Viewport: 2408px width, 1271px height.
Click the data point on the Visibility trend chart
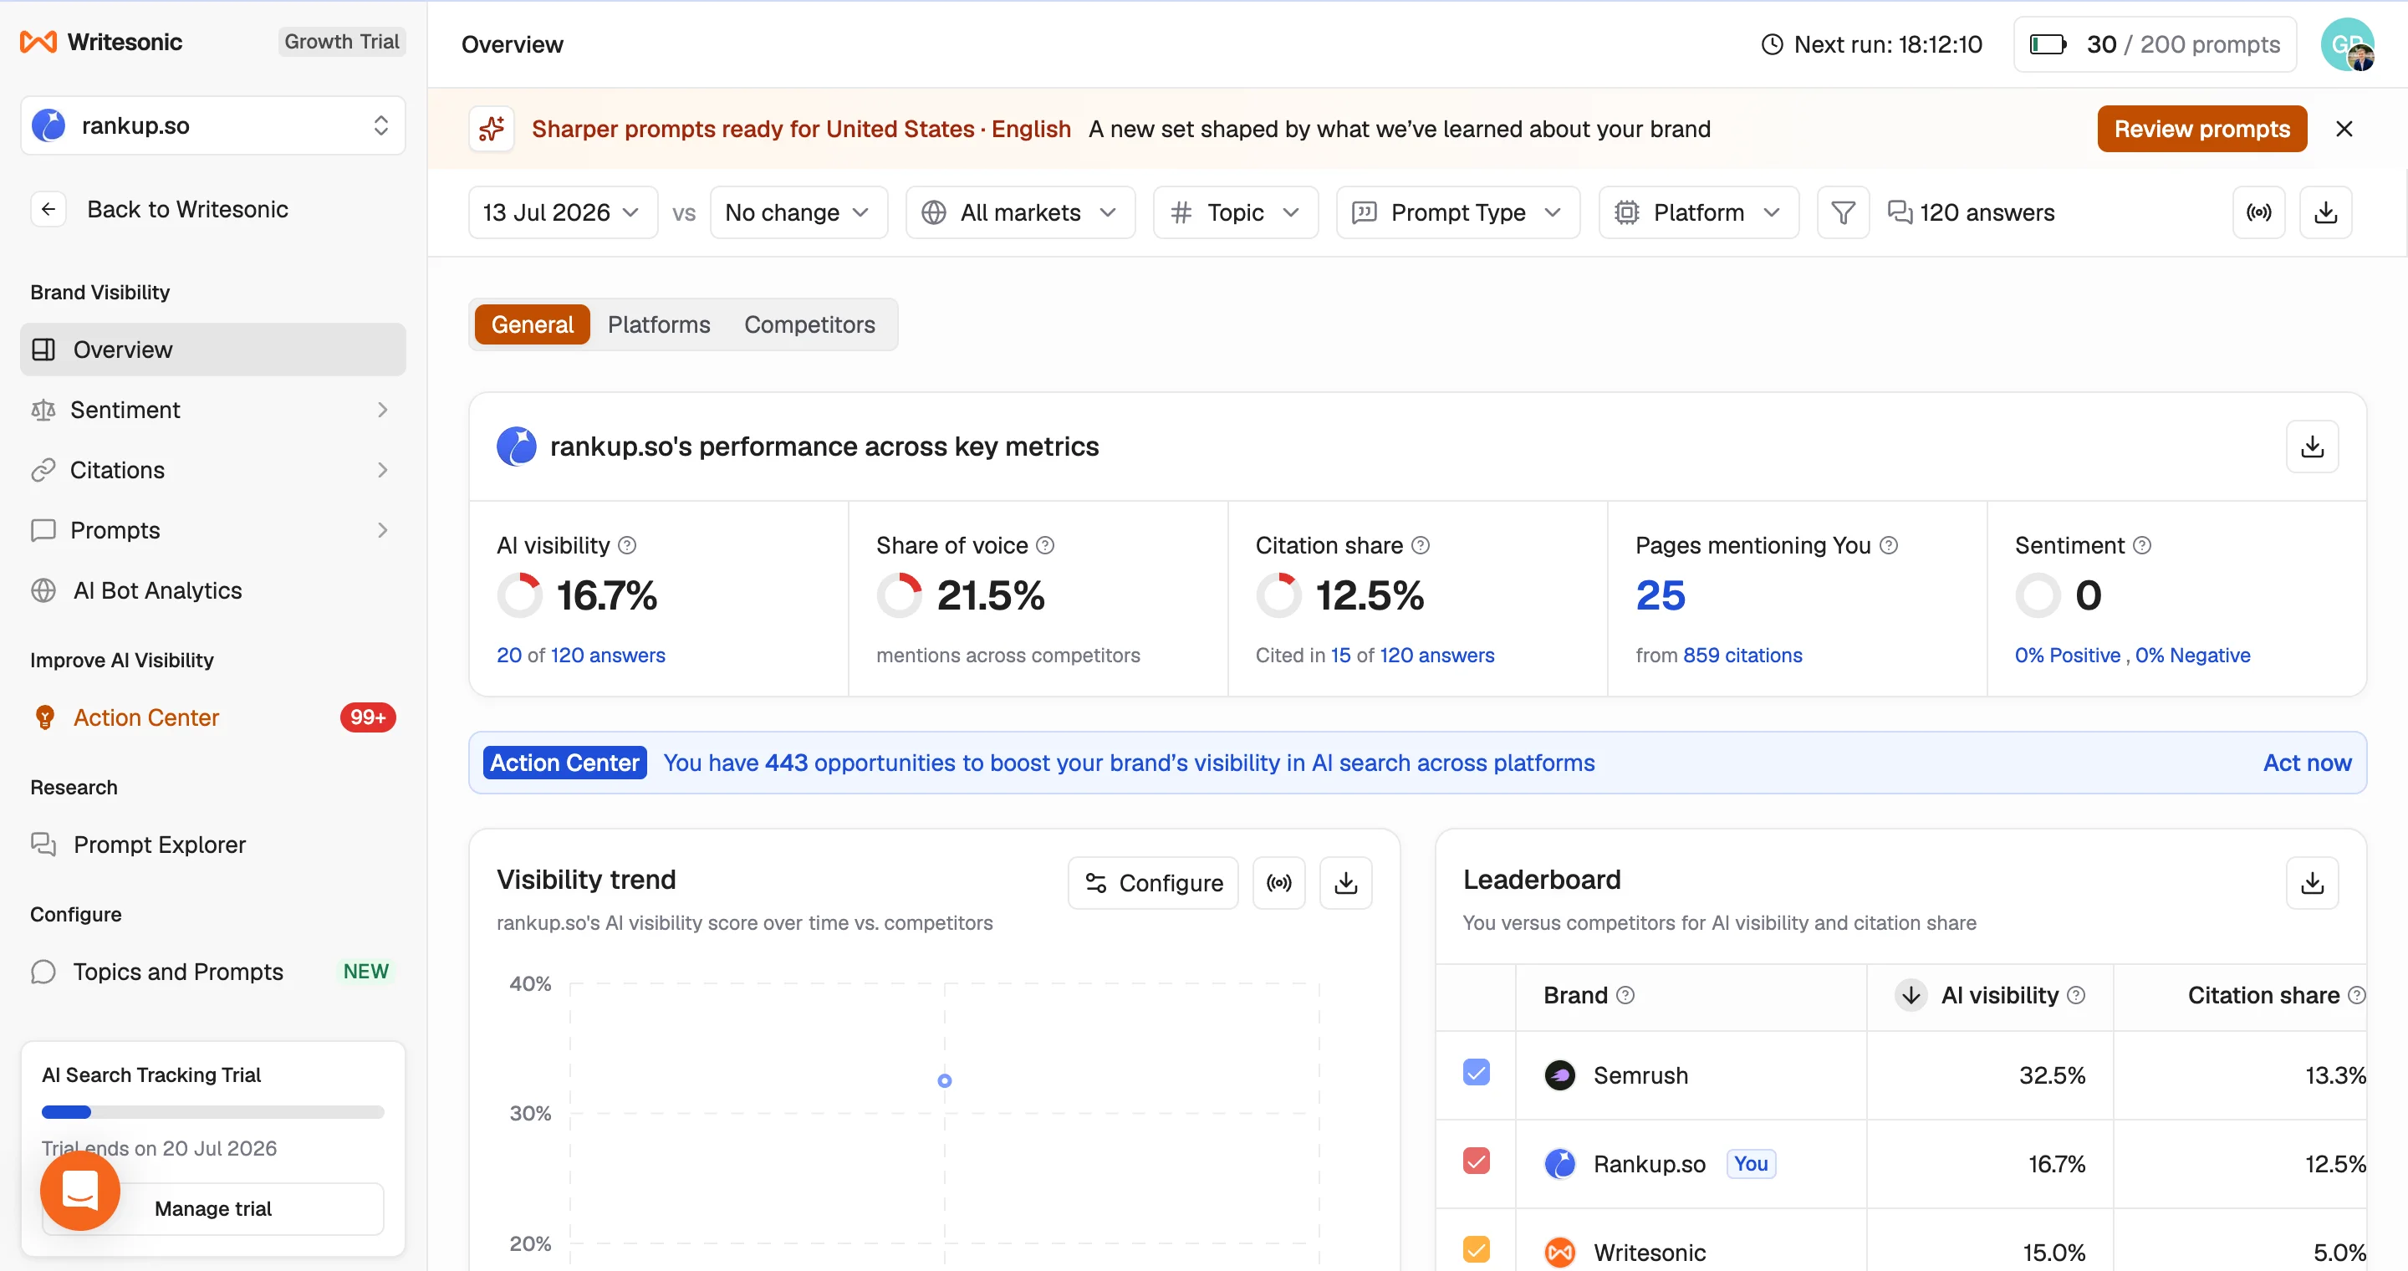pyautogui.click(x=944, y=1081)
